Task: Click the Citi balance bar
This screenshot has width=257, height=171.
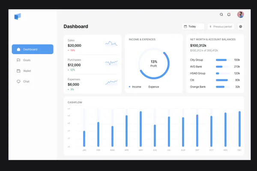Action: [223, 80]
